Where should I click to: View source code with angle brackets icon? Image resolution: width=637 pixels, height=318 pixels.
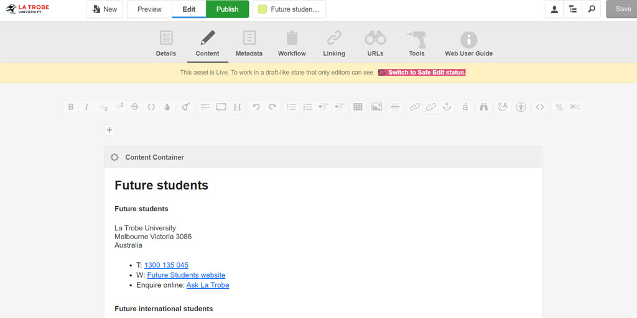click(x=540, y=107)
